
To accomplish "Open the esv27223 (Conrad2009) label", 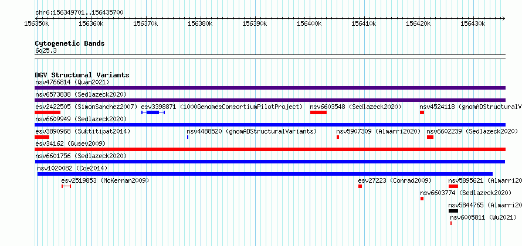I will [x=395, y=180].
